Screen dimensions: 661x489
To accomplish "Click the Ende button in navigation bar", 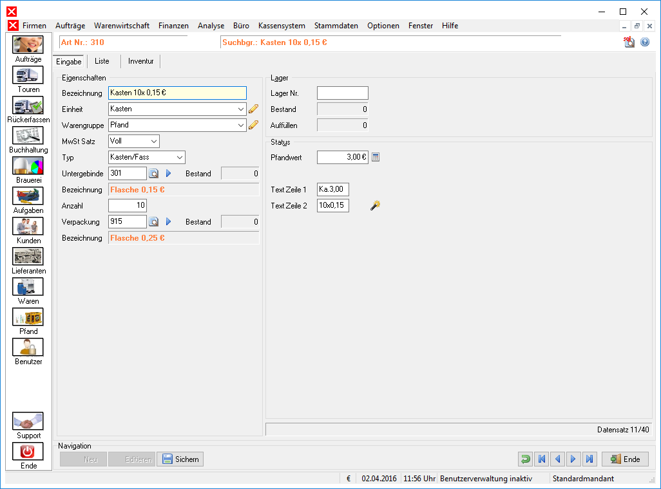I will [625, 459].
